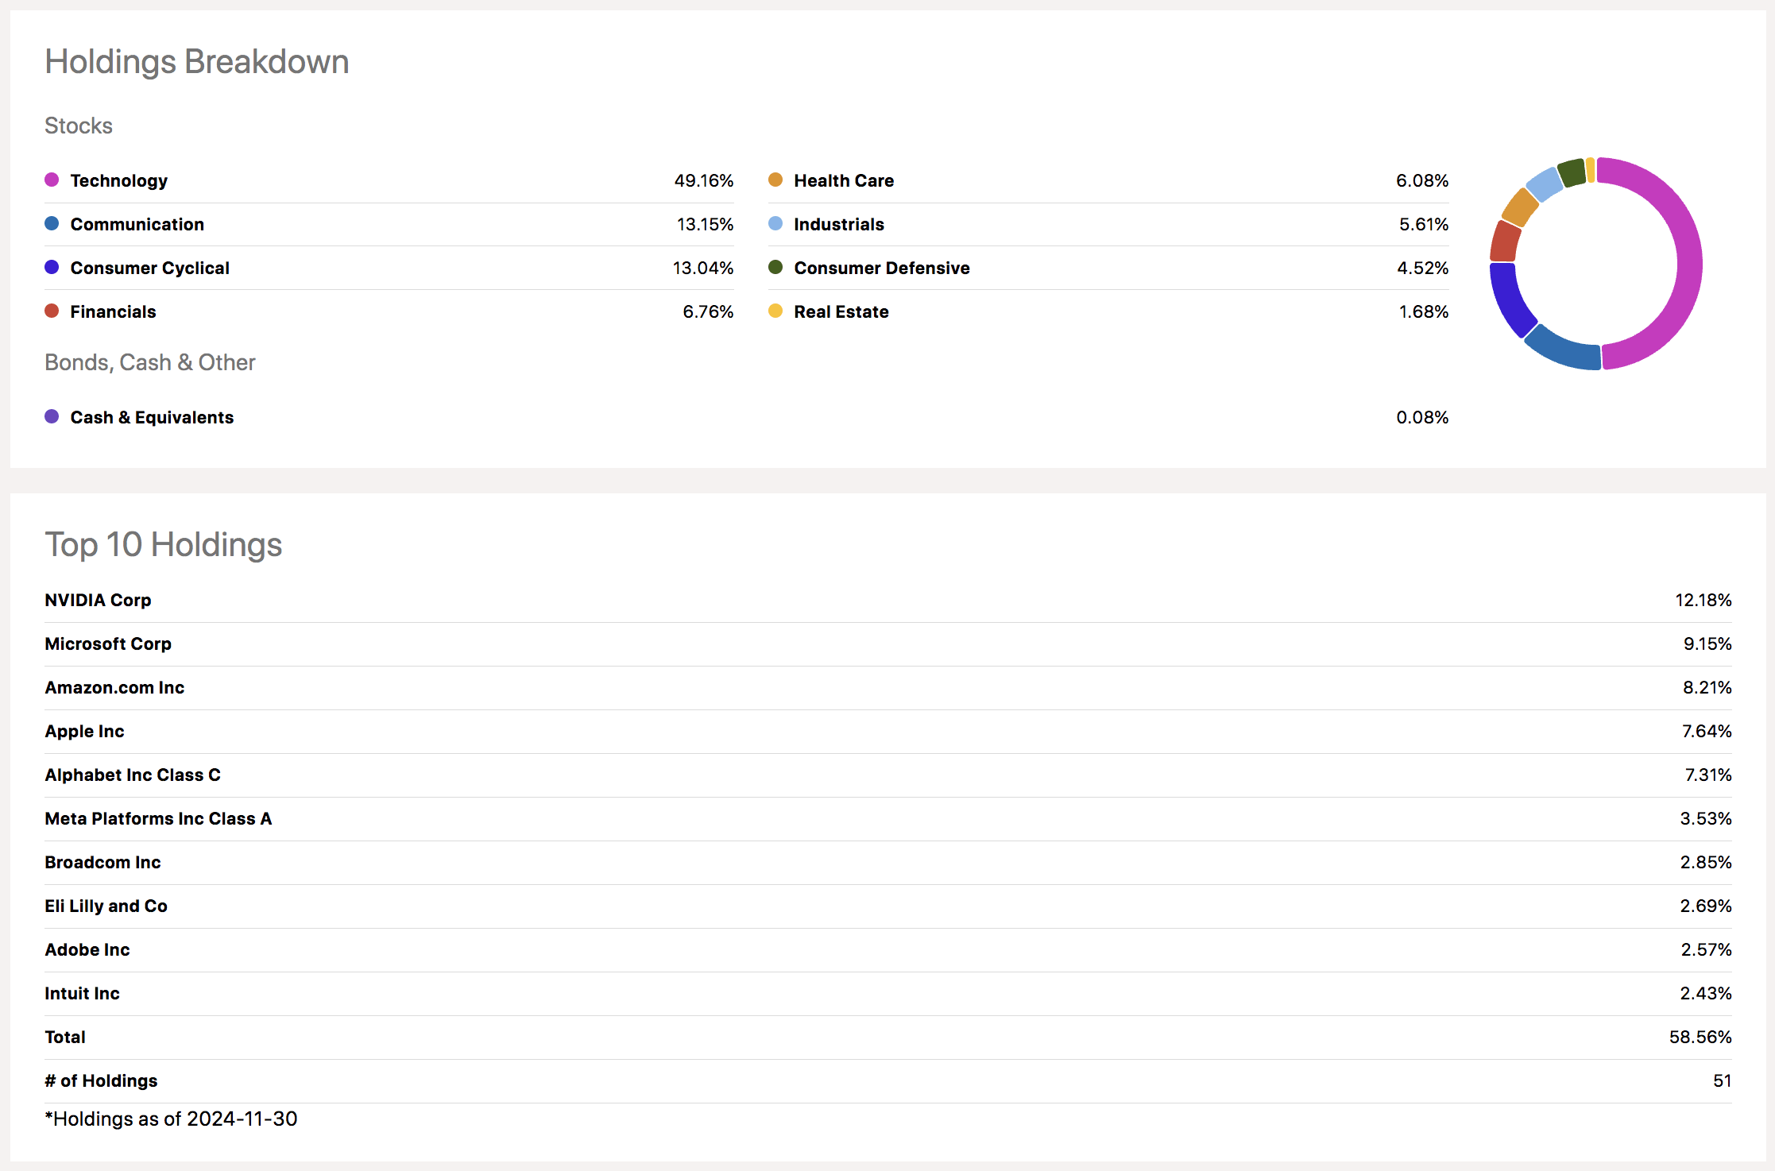Click the NVIDIA Corp holding name
This screenshot has height=1171, width=1775.
pos(98,600)
